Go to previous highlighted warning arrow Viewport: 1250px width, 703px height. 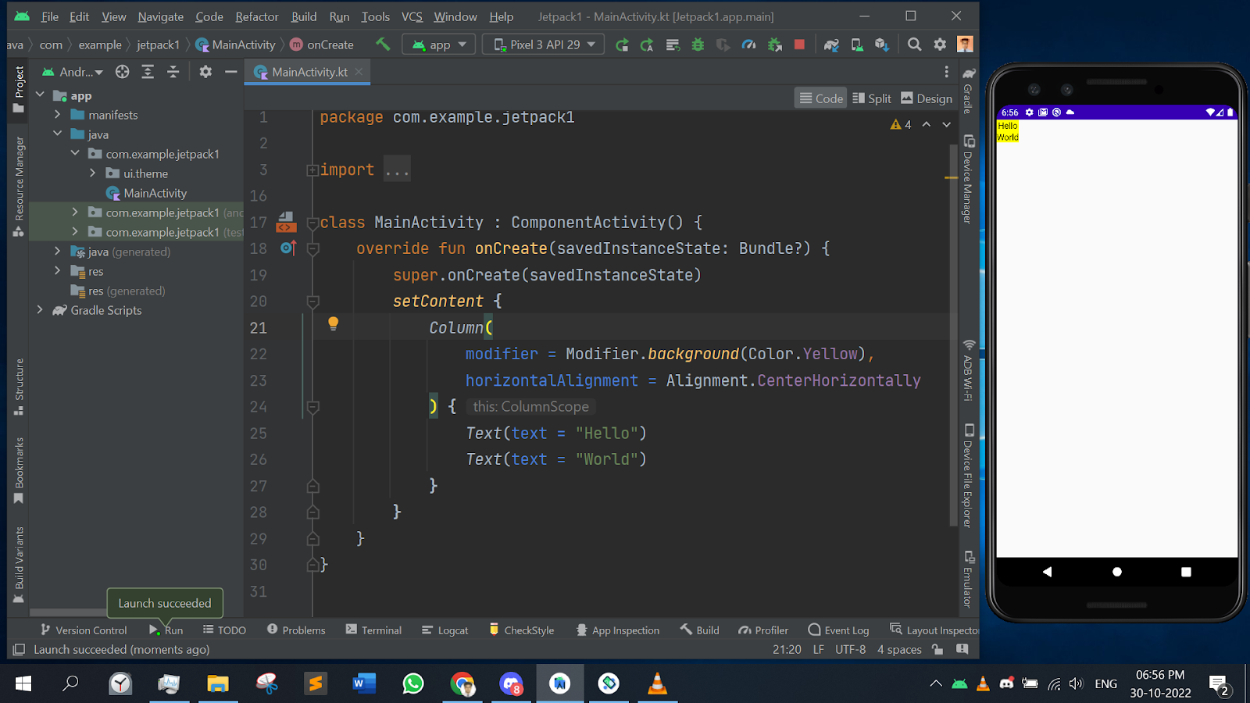coord(926,124)
